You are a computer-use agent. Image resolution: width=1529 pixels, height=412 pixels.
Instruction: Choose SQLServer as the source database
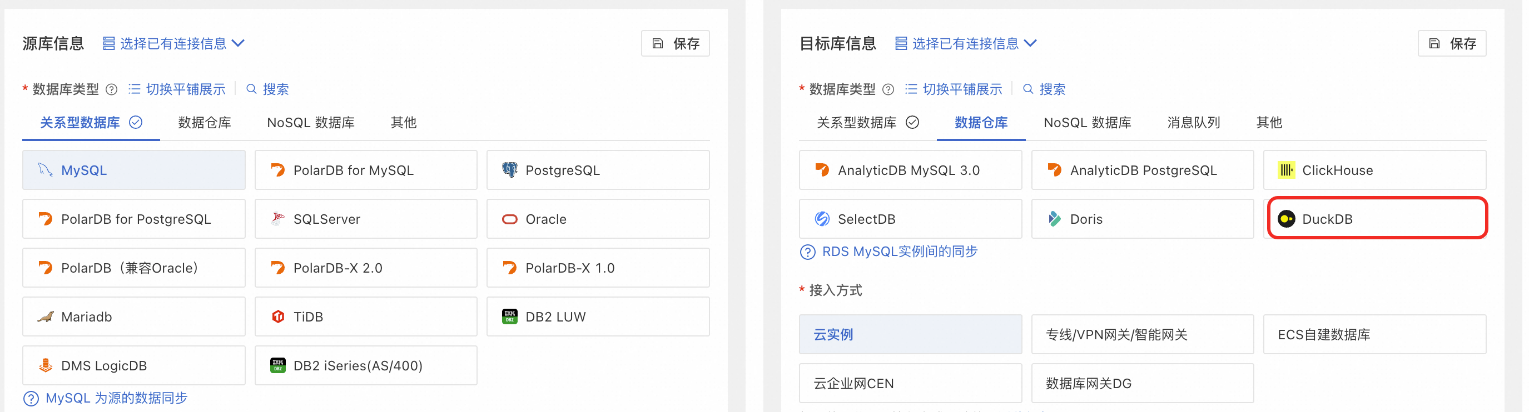tap(366, 219)
